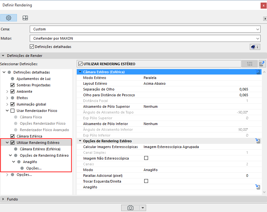Toggle Definições detalhadas checkbox

pyautogui.click(x=32, y=46)
